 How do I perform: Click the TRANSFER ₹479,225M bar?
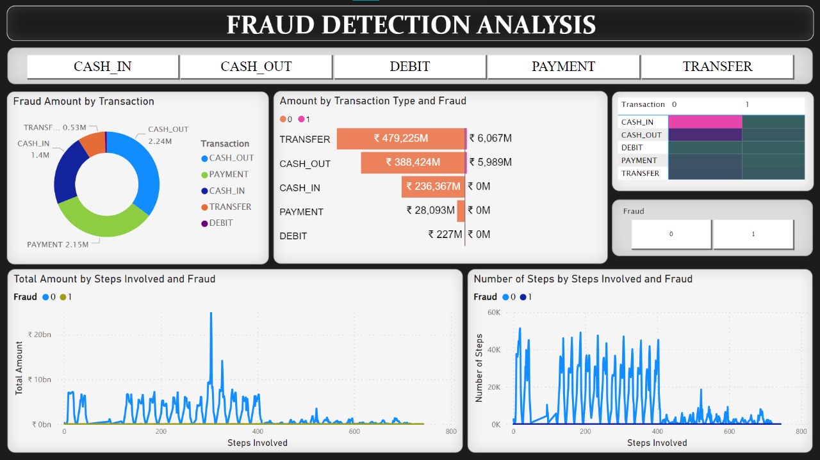[x=400, y=139]
